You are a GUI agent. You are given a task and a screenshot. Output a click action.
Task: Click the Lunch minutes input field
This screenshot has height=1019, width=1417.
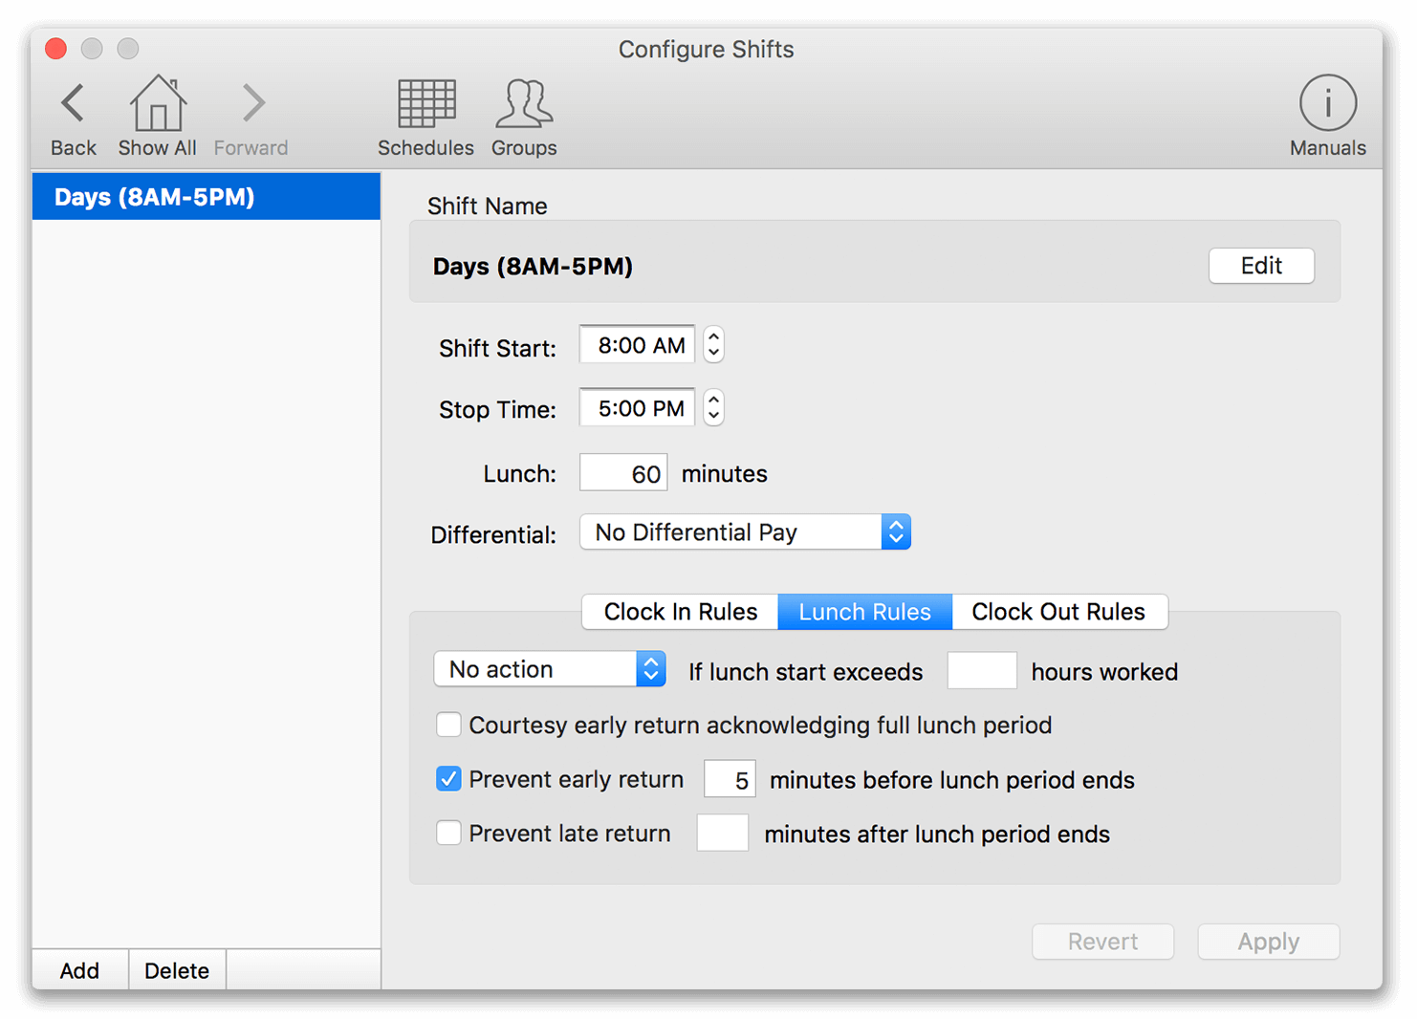623,473
